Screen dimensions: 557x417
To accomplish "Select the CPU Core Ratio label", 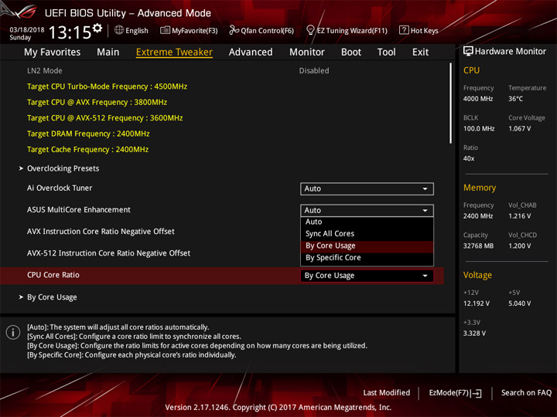I will point(53,275).
